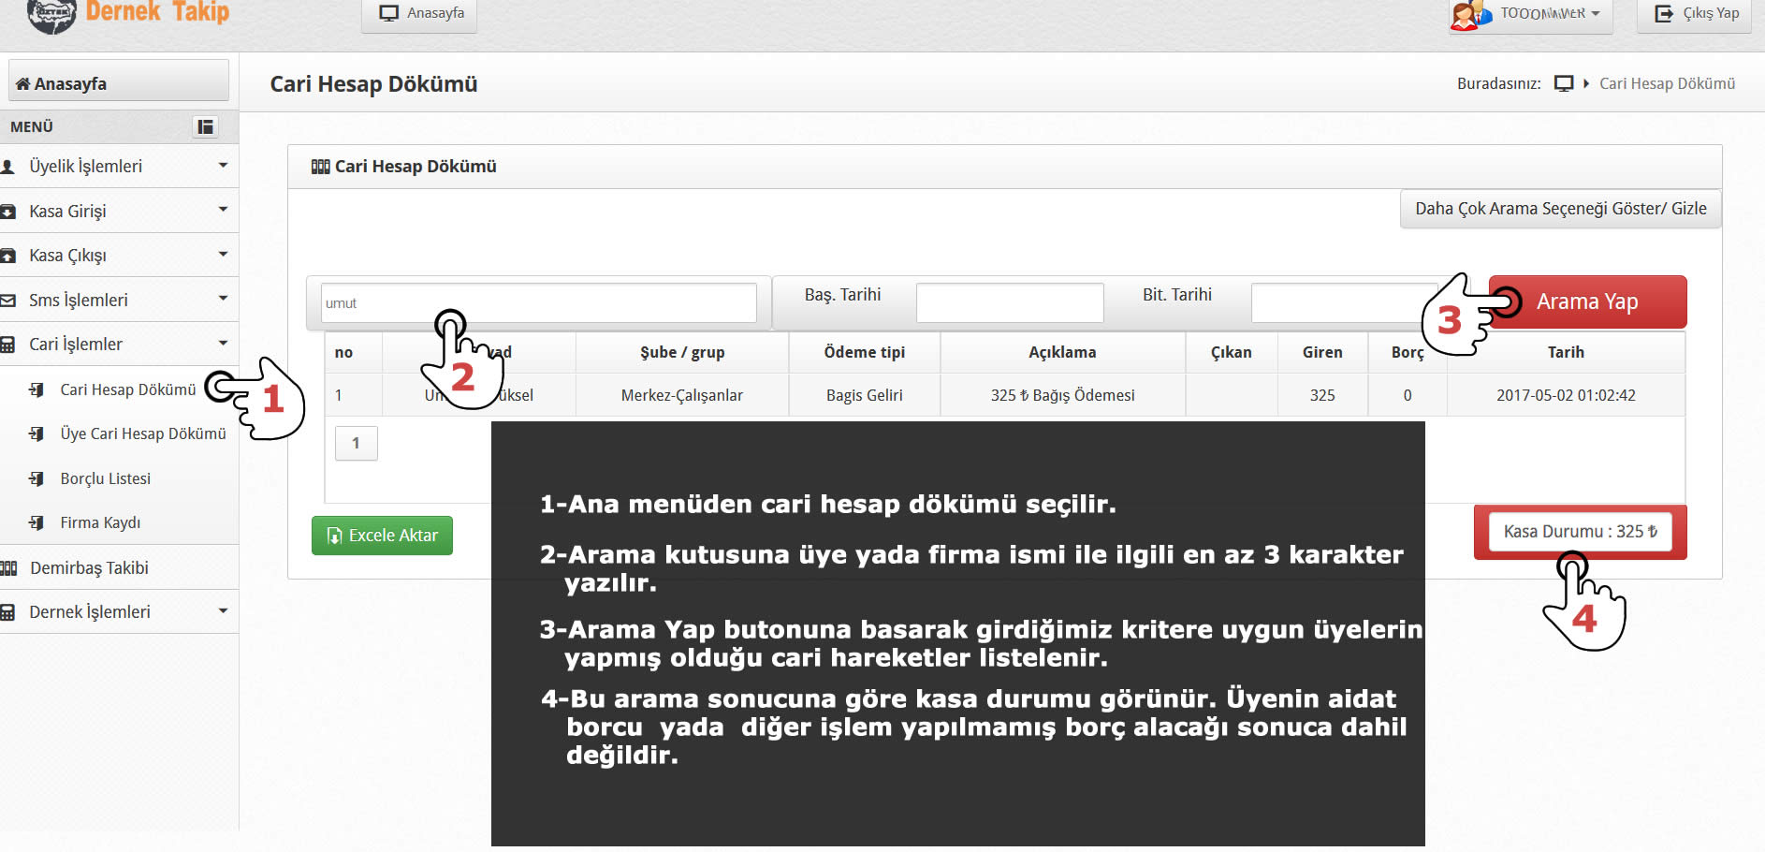Go to page 1 in pagination
Screen dimensions: 1765x852
tap(356, 443)
